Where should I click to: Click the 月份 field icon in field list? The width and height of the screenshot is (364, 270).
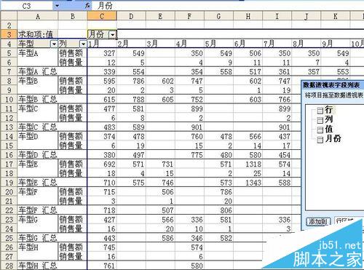pos(320,140)
